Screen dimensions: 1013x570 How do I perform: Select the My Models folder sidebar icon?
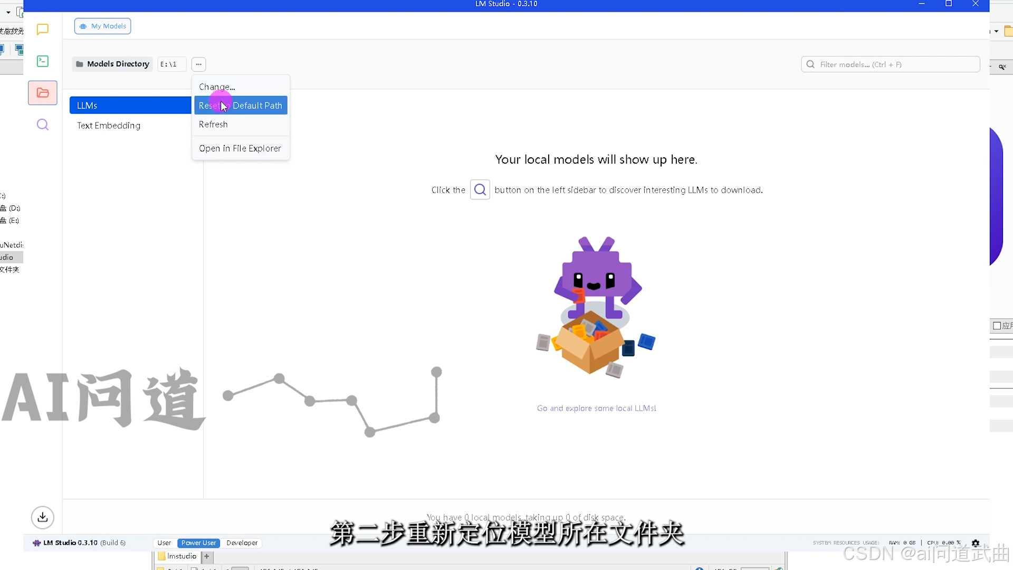(43, 93)
